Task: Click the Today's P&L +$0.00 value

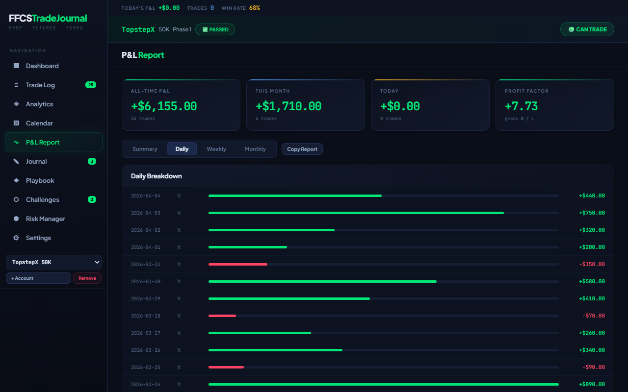Action: pyautogui.click(x=169, y=8)
